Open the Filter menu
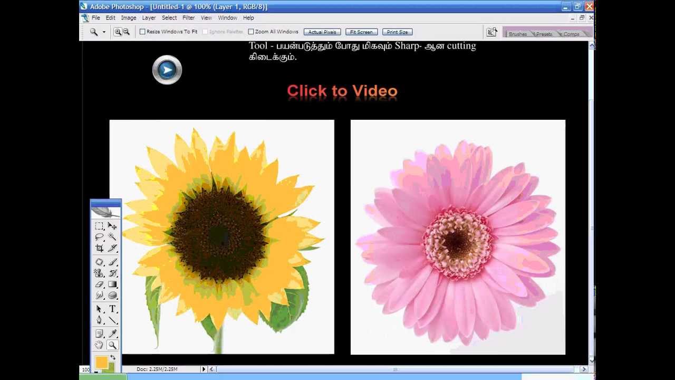Image resolution: width=675 pixels, height=380 pixels. point(188,18)
